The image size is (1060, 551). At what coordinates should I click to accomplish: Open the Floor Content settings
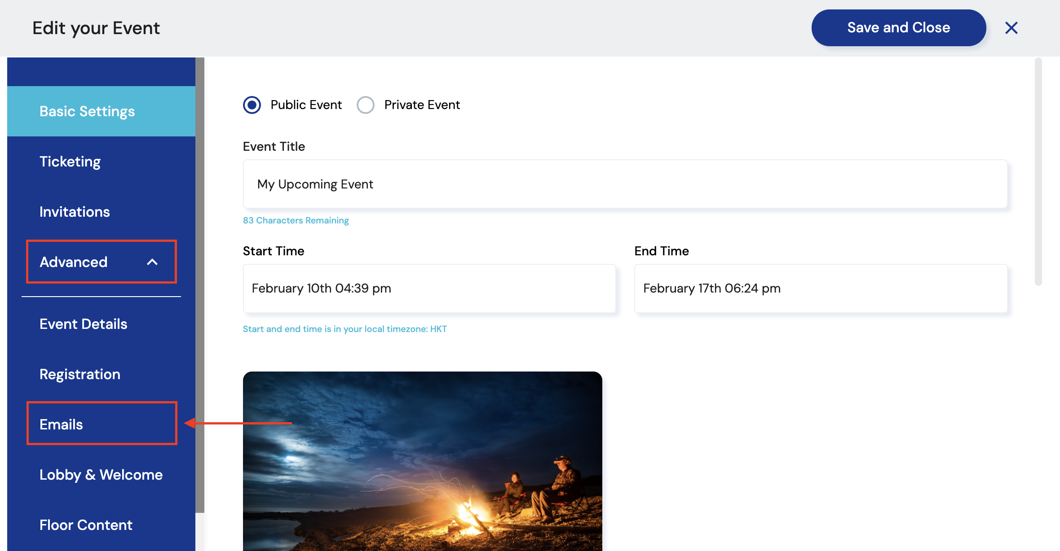(x=86, y=525)
